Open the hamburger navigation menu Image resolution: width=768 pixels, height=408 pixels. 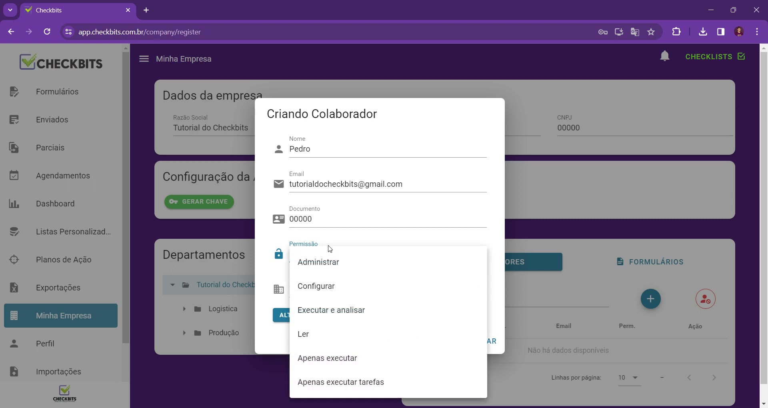click(144, 59)
